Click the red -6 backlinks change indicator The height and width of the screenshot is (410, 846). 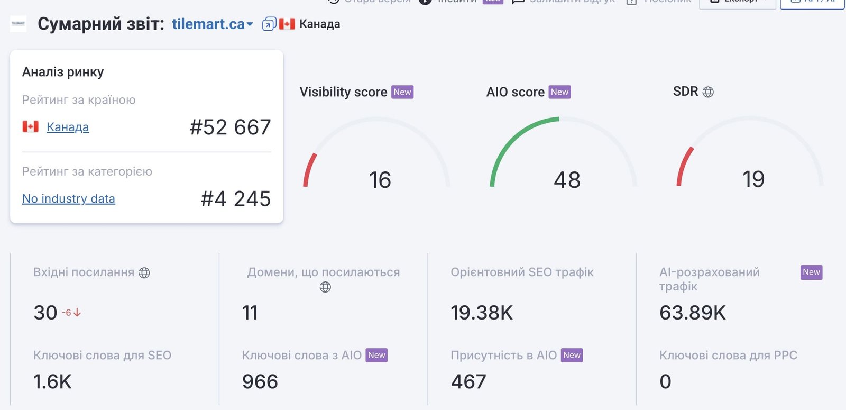pyautogui.click(x=71, y=313)
